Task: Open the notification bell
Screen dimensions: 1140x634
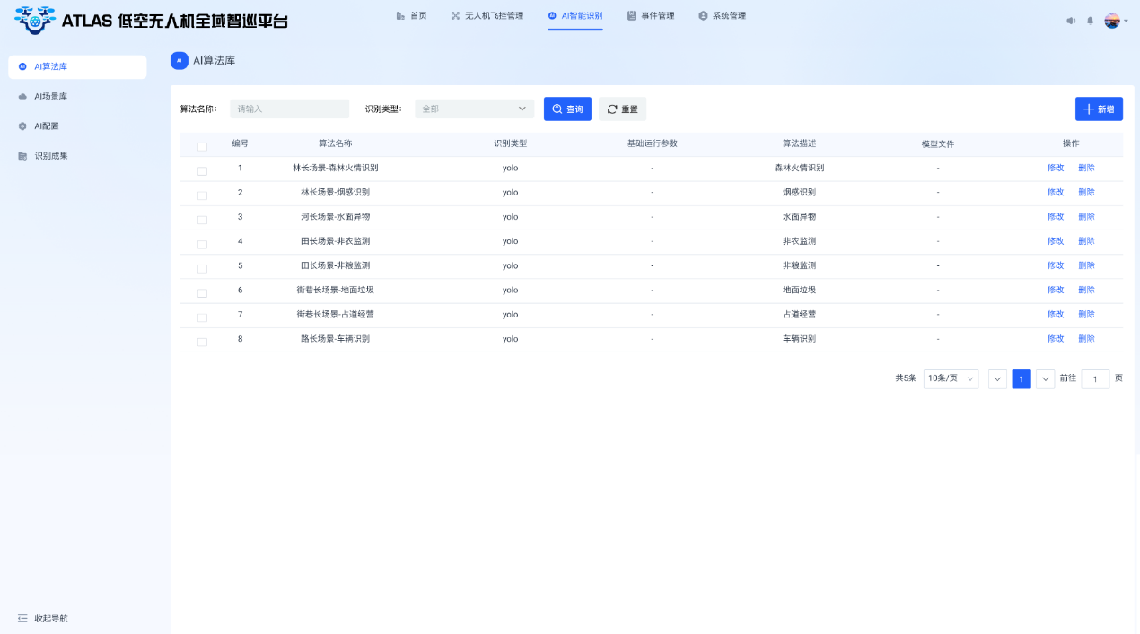Action: pos(1090,21)
